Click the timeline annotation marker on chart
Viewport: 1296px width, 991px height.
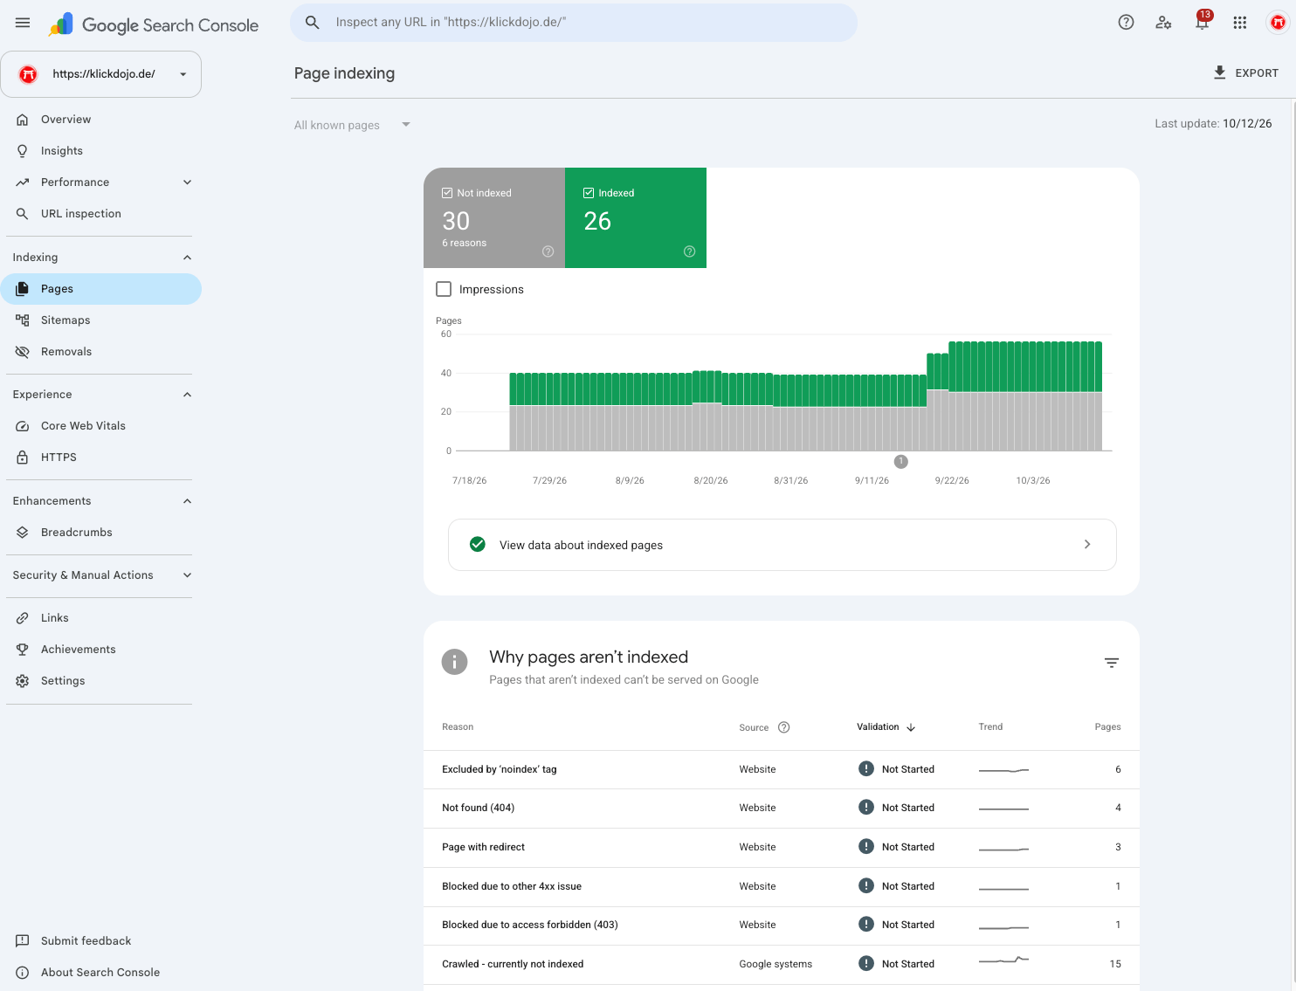(901, 461)
